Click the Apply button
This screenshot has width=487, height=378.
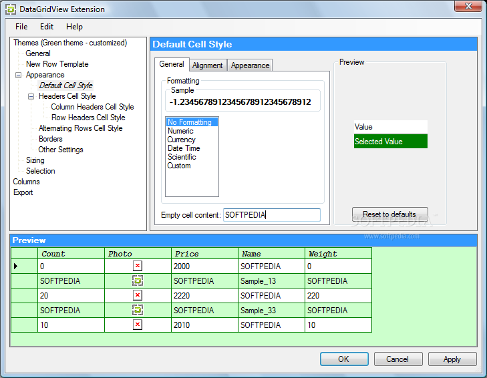(452, 359)
